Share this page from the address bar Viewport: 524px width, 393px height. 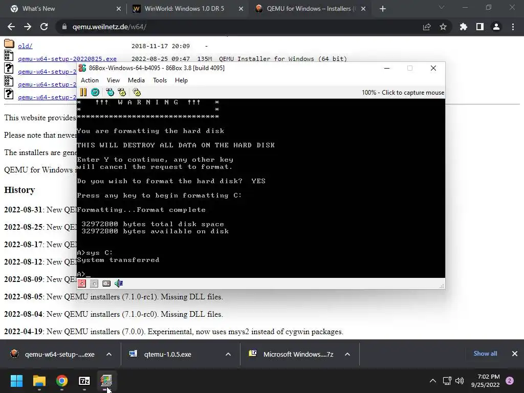(427, 27)
